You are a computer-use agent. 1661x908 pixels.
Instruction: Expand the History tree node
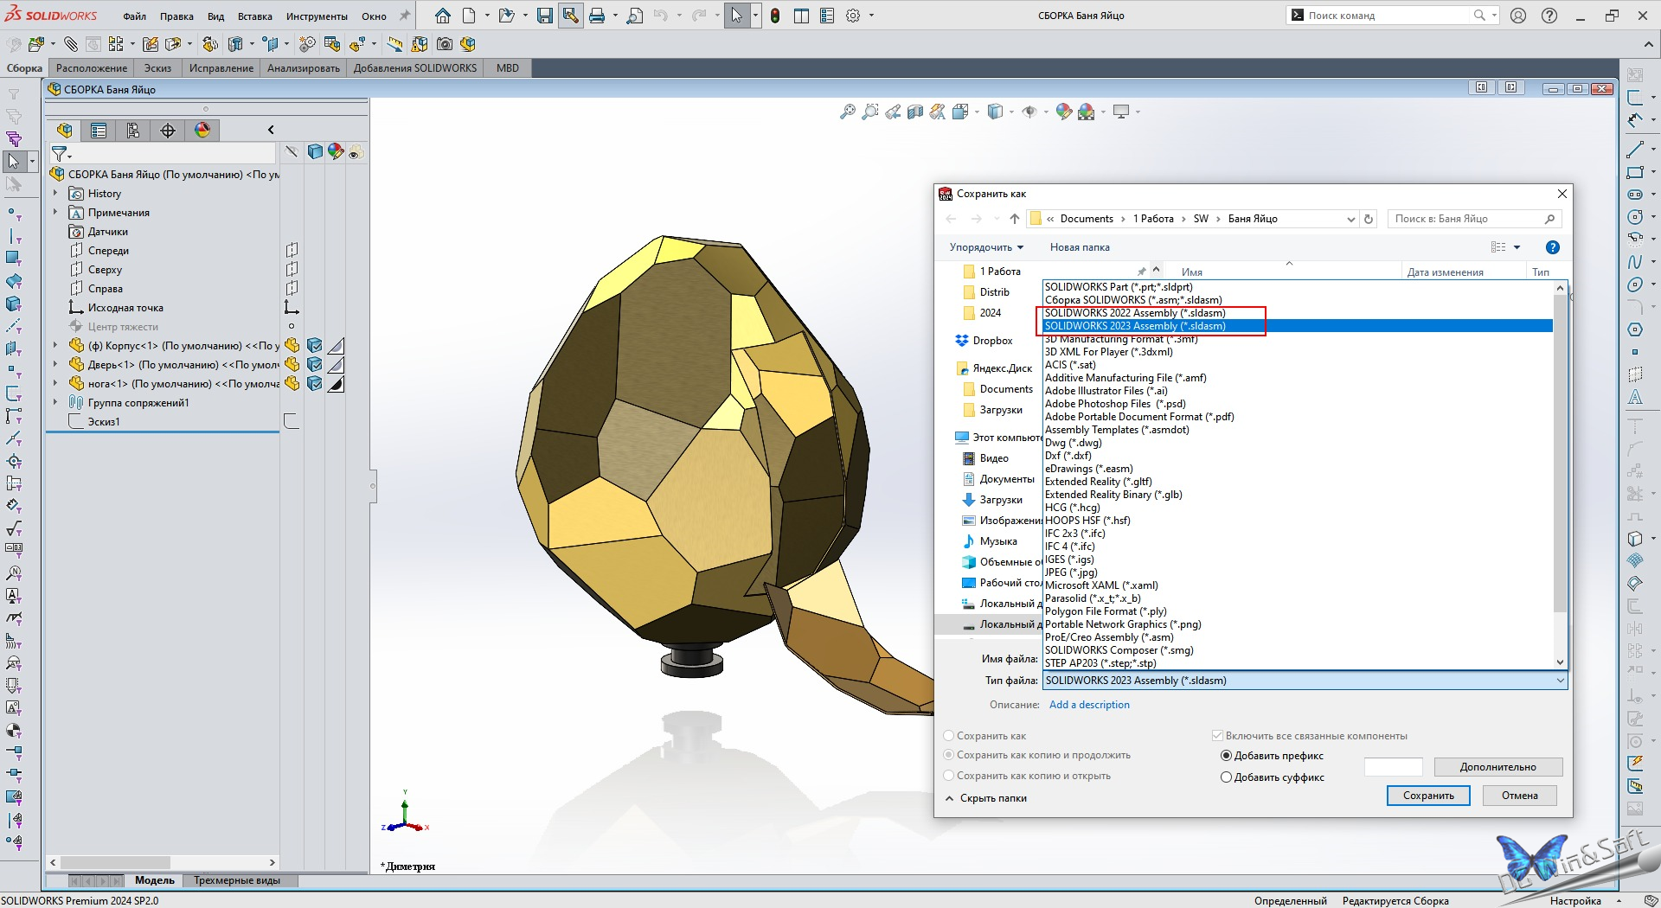pyautogui.click(x=55, y=194)
